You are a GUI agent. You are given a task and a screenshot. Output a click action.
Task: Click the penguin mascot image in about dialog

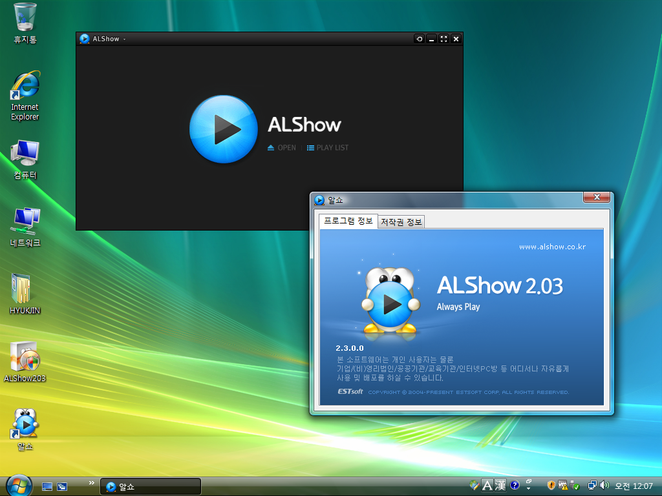tap(390, 300)
